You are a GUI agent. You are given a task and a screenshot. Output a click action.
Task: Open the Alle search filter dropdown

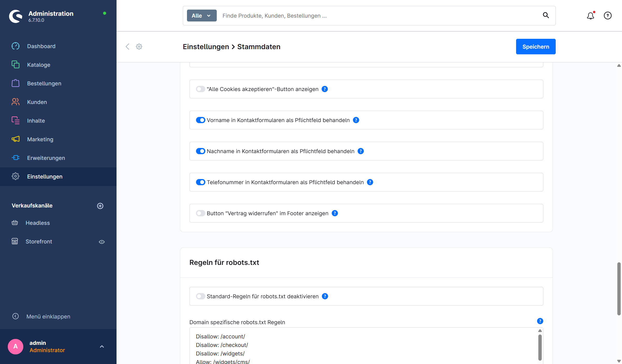pyautogui.click(x=202, y=16)
